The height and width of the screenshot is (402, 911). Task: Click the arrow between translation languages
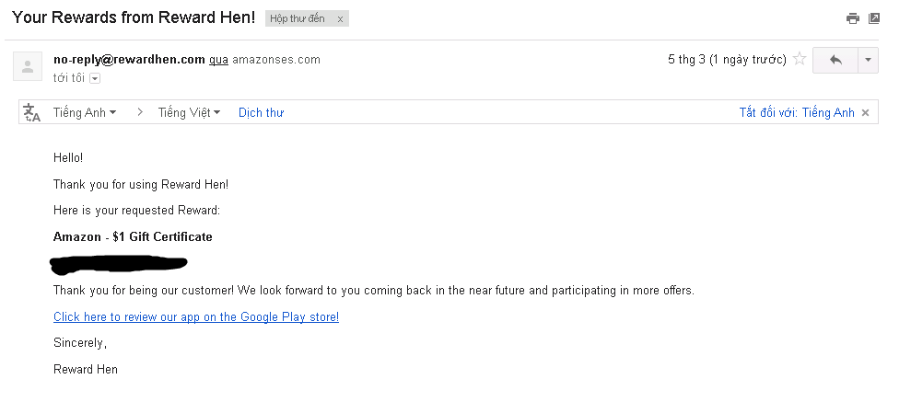140,112
